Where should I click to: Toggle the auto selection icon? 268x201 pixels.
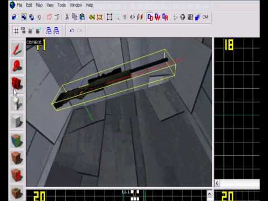pos(118,17)
